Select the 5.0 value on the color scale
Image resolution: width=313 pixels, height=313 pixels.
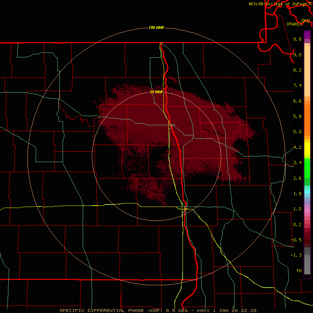coord(297,132)
